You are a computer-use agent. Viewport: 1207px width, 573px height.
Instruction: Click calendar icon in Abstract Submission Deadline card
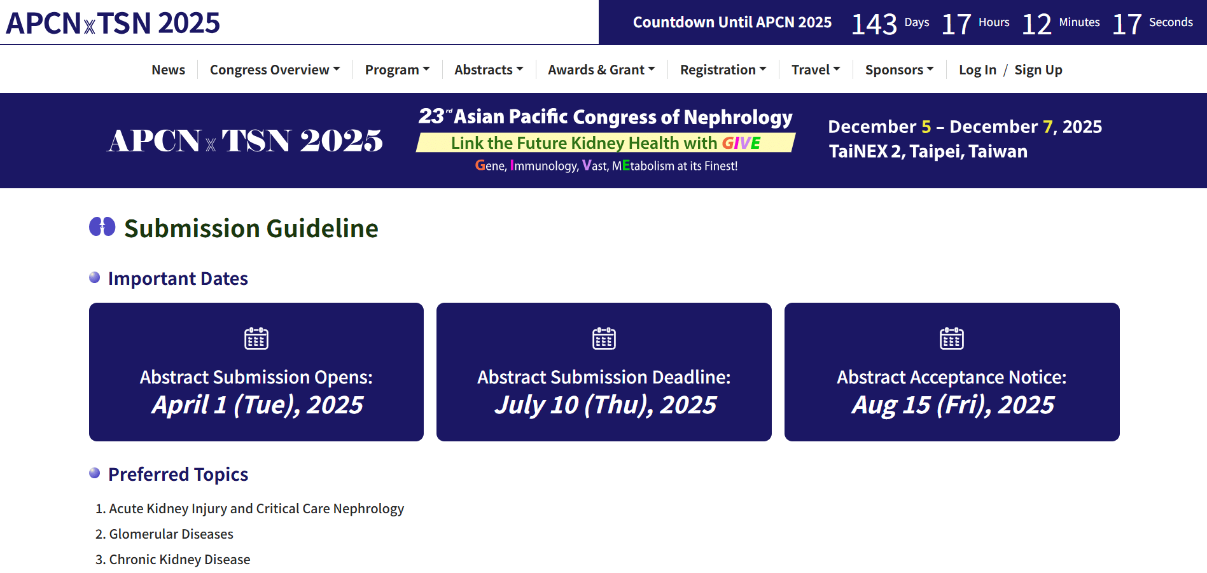click(604, 338)
